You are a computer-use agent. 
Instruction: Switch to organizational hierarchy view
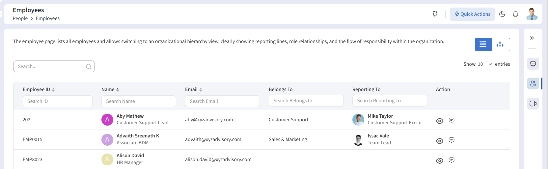pos(500,44)
